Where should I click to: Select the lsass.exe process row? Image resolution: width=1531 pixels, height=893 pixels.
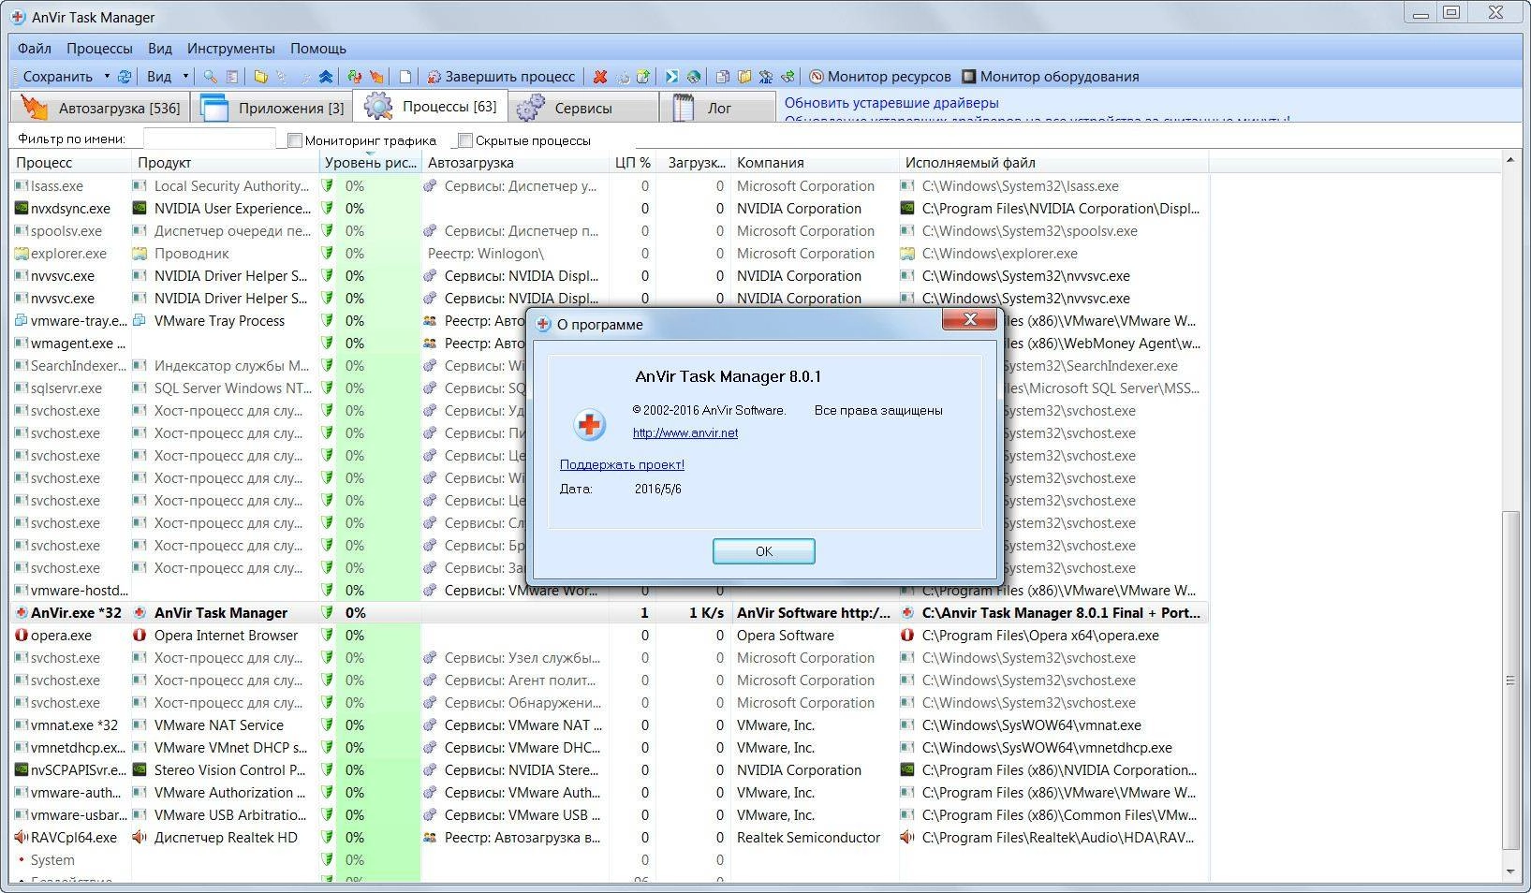pyautogui.click(x=609, y=186)
